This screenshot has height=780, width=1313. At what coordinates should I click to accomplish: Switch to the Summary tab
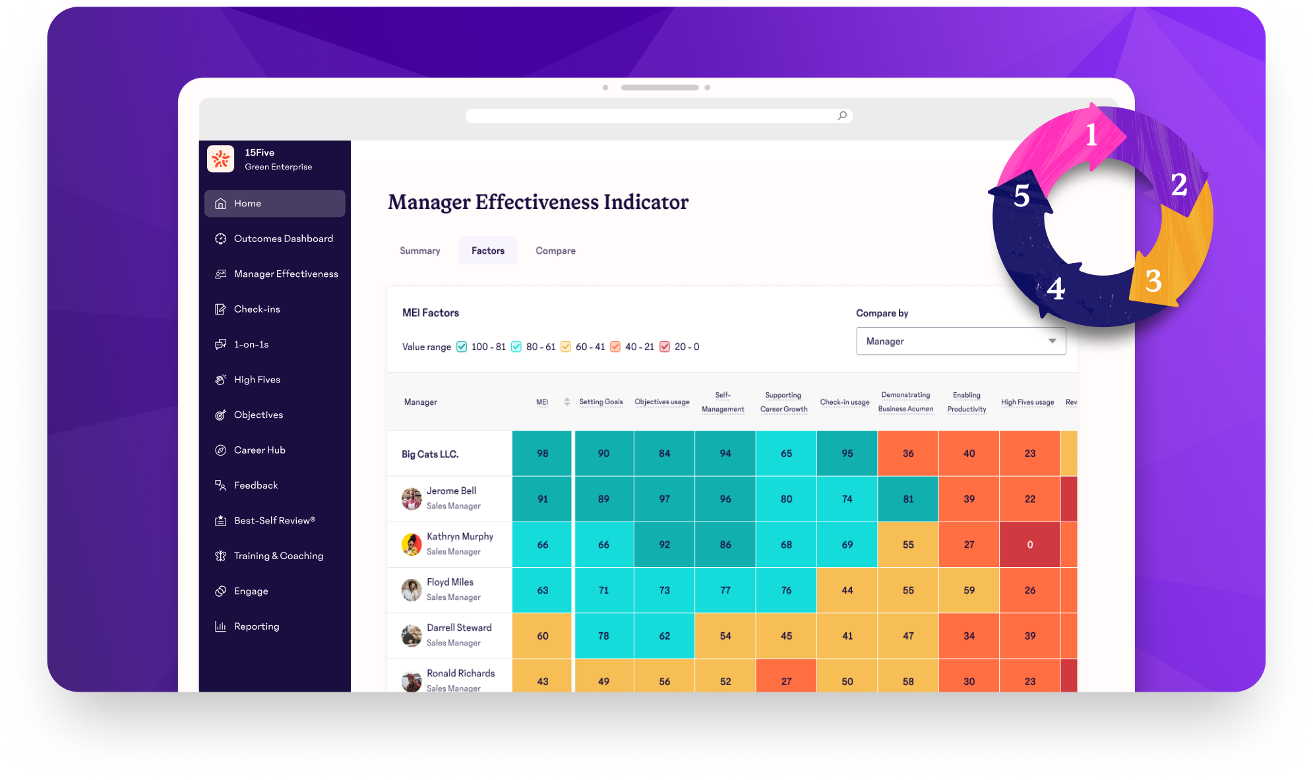[420, 251]
